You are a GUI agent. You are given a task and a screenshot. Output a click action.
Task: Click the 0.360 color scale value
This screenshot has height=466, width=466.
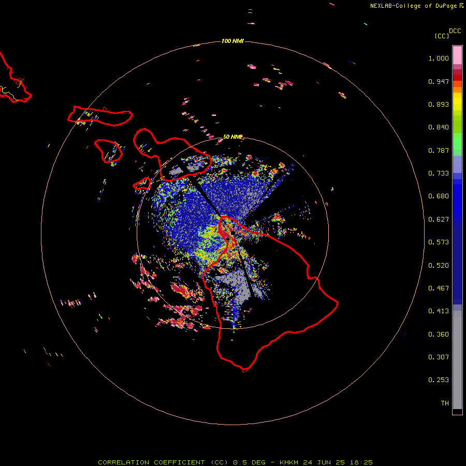(439, 334)
